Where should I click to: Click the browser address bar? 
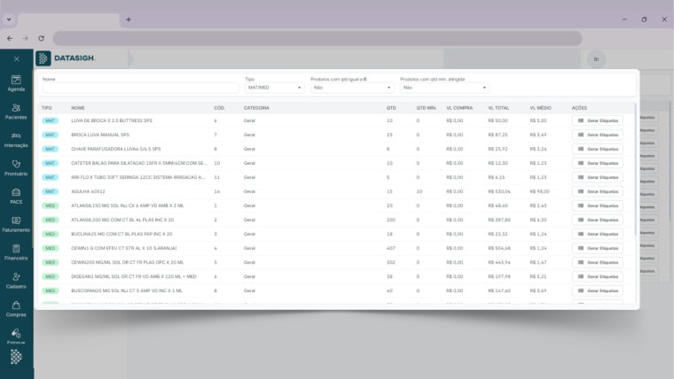[317, 38]
